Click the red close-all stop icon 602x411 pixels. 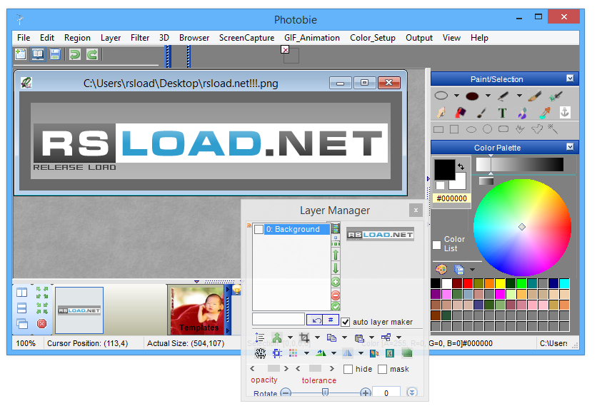[41, 323]
